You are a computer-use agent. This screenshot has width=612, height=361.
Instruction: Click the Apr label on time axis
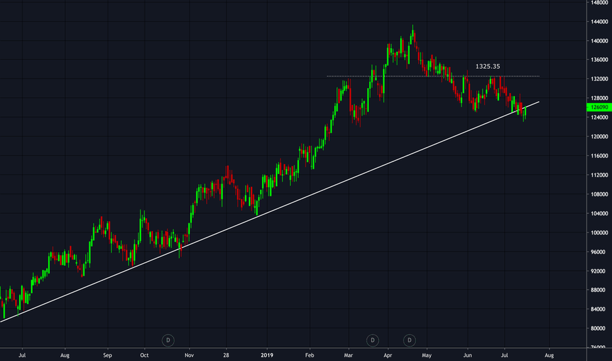coord(387,355)
